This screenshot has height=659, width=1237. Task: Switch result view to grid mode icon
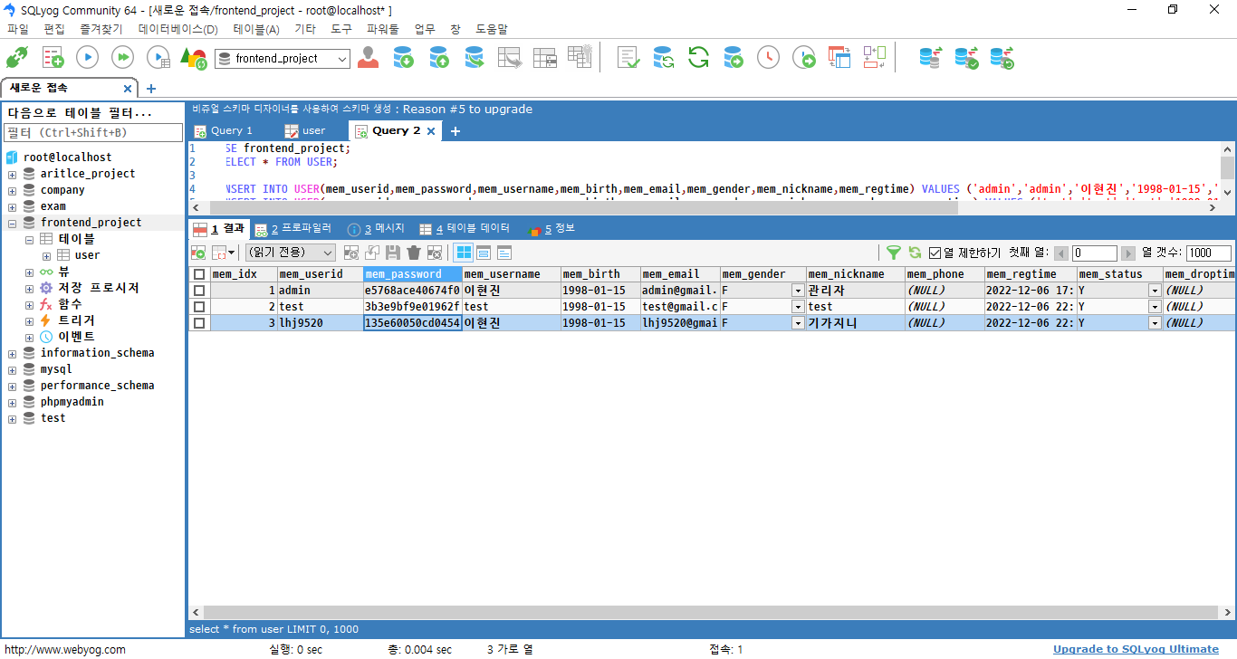coord(463,253)
